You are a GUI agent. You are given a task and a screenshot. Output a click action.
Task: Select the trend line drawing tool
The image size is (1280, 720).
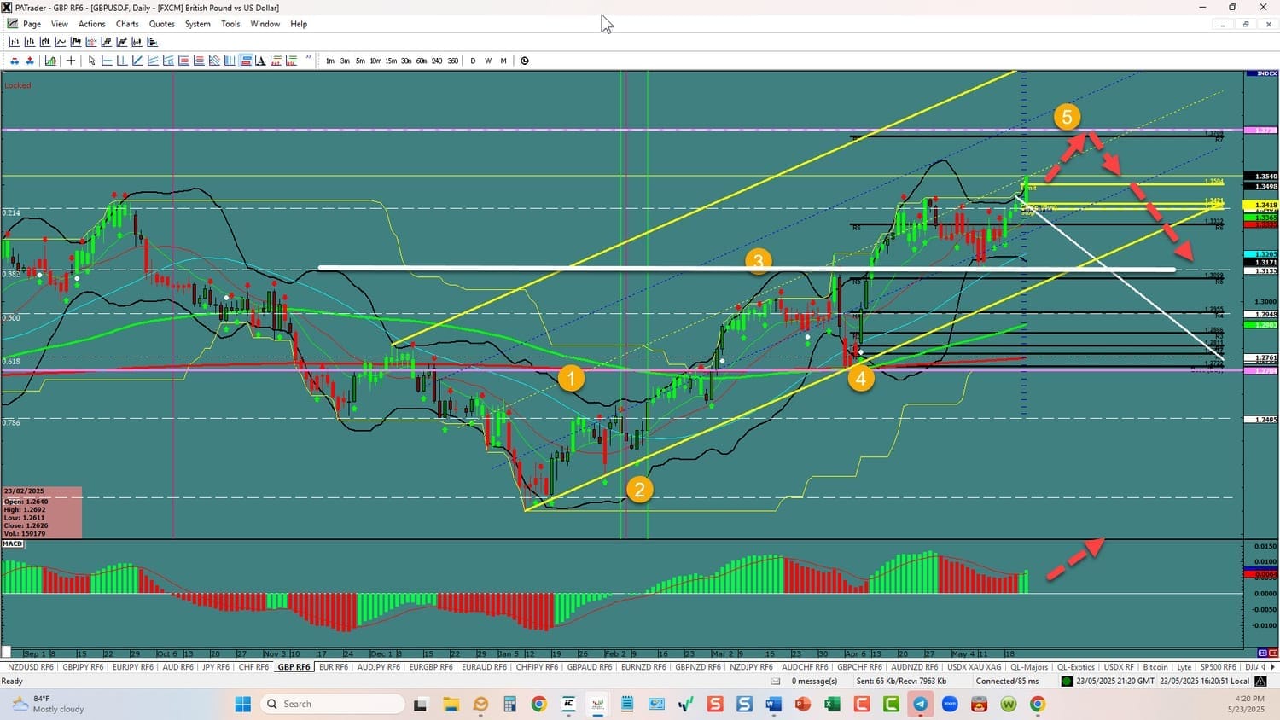(x=137, y=61)
